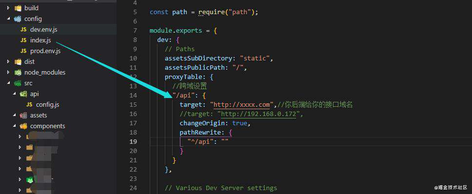Click the src folder icon

click(x=18, y=83)
